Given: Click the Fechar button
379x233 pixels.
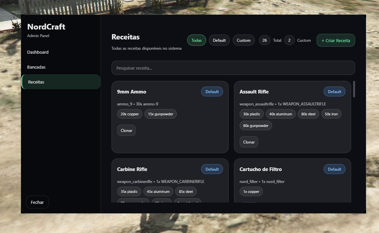Looking at the screenshot, I should coord(37,202).
